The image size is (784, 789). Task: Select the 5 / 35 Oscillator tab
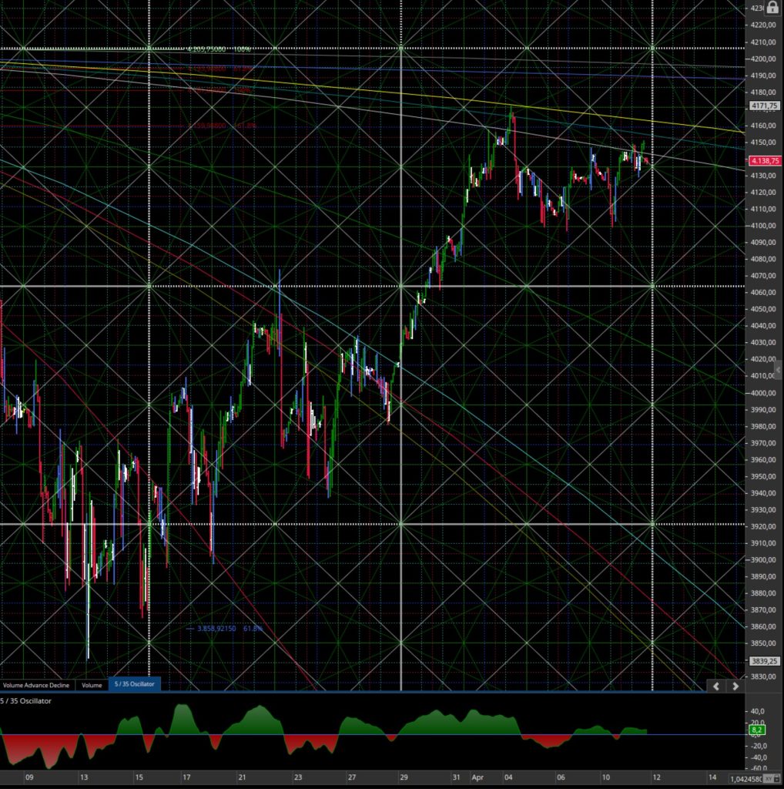coord(134,684)
